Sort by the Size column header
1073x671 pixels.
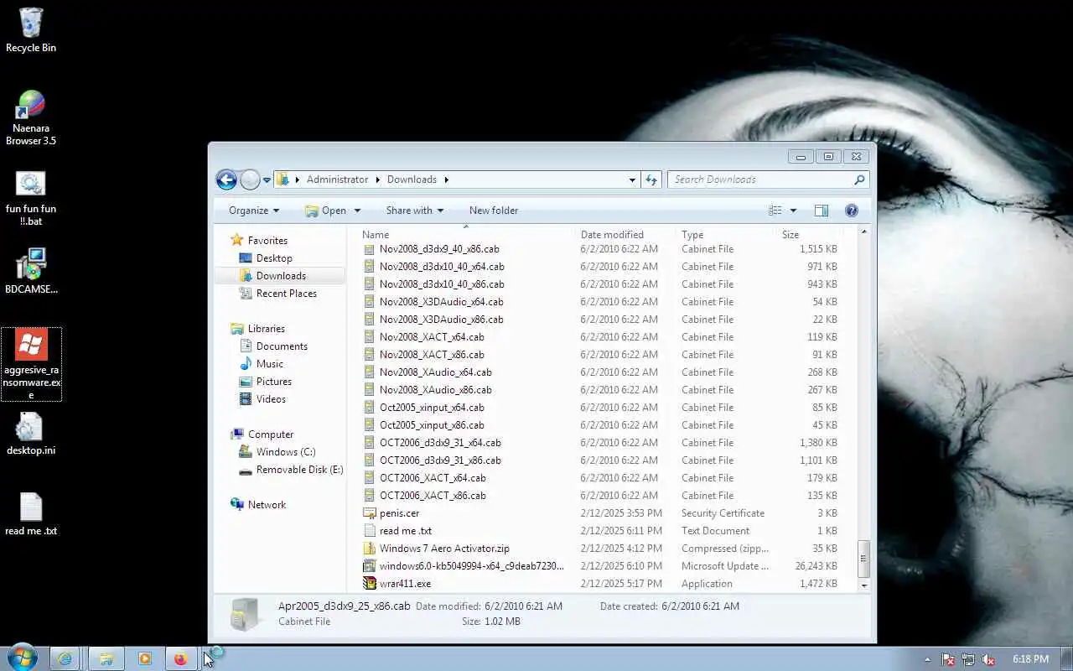pos(809,235)
